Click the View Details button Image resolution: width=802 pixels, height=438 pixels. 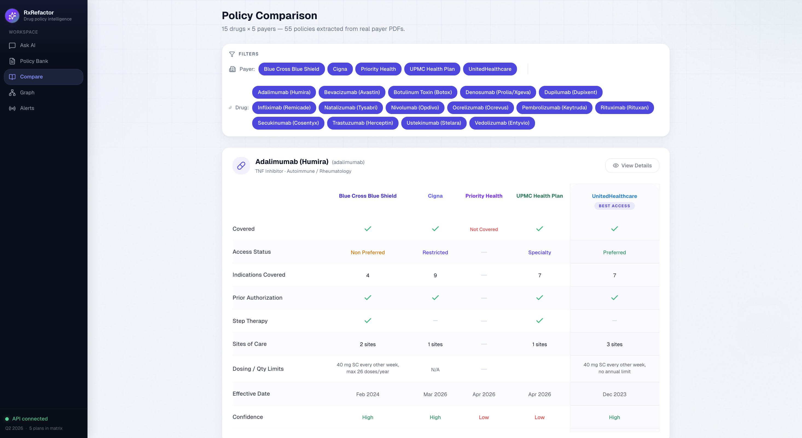[632, 166]
